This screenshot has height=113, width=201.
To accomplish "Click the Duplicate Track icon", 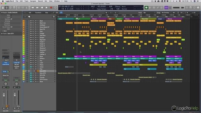I will tap(29, 17).
